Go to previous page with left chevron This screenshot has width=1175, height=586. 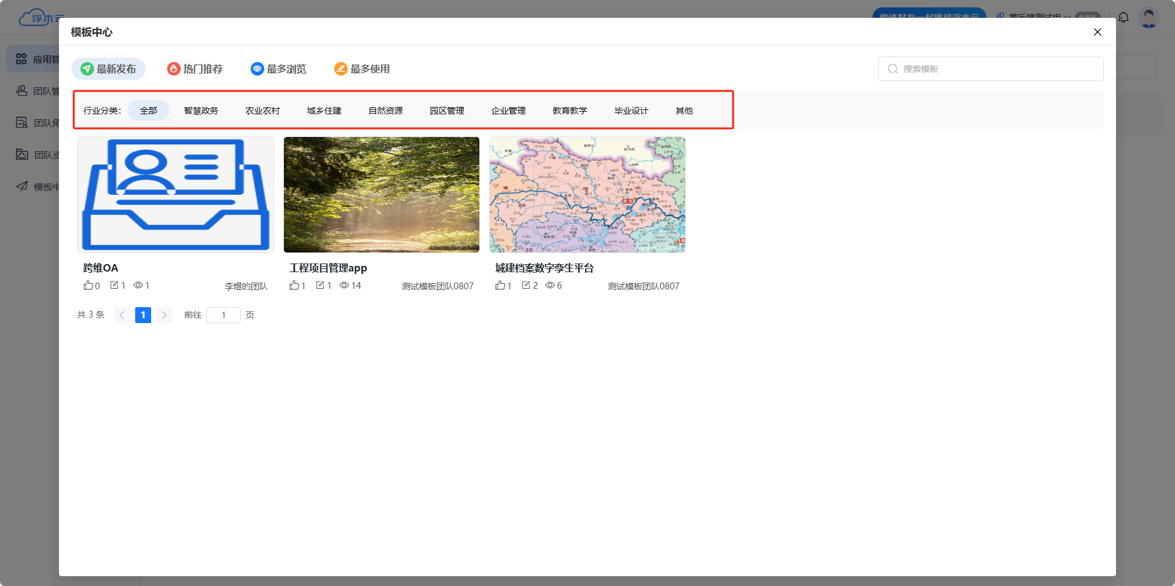pos(122,315)
